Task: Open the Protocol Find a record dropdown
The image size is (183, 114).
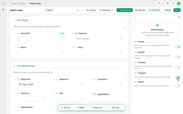Action: tap(99, 39)
